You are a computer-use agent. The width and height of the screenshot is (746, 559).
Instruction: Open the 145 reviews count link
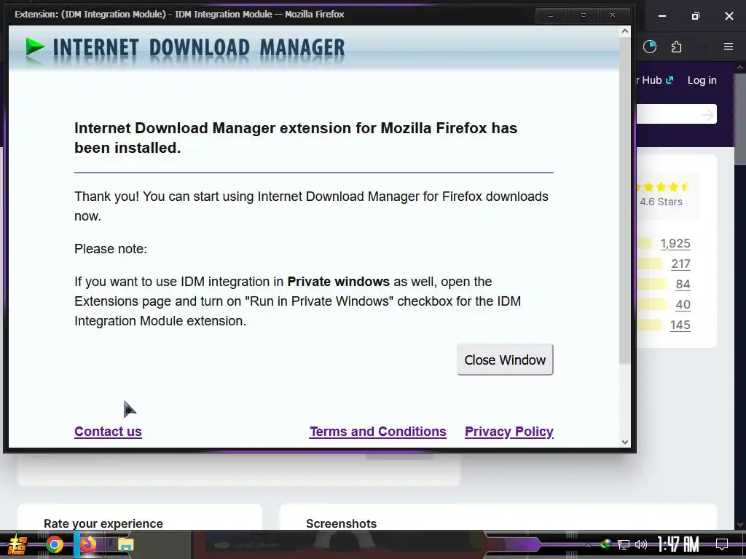pyautogui.click(x=680, y=325)
